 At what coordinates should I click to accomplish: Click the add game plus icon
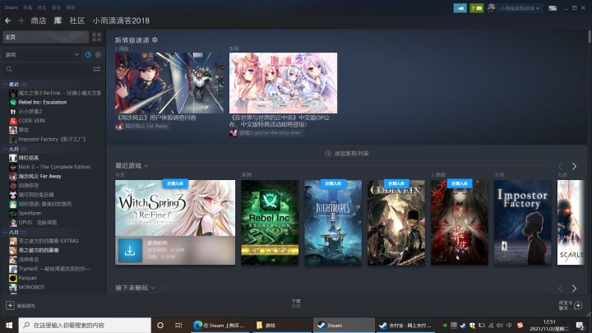click(x=10, y=305)
